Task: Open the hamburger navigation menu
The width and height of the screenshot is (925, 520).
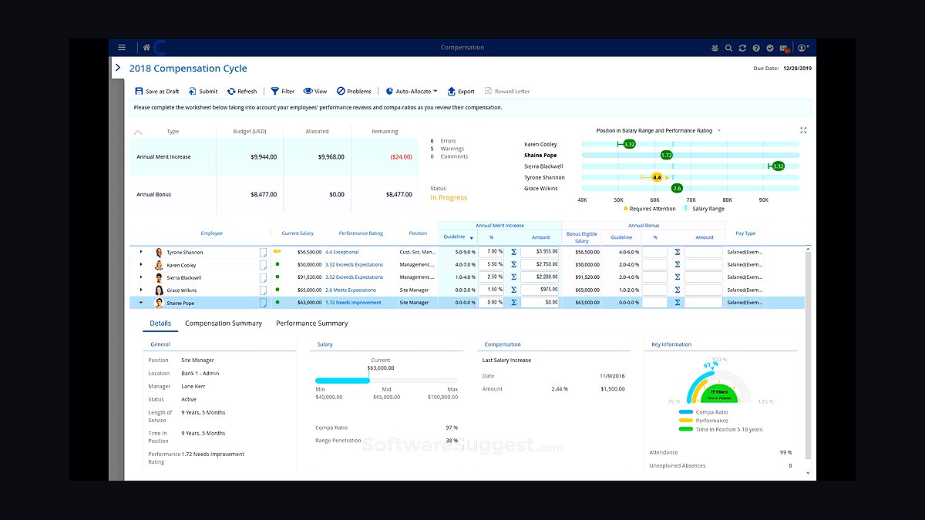Action: 121,48
